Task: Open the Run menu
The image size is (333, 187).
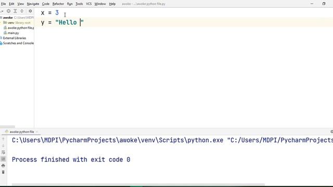Action: pos(70,4)
